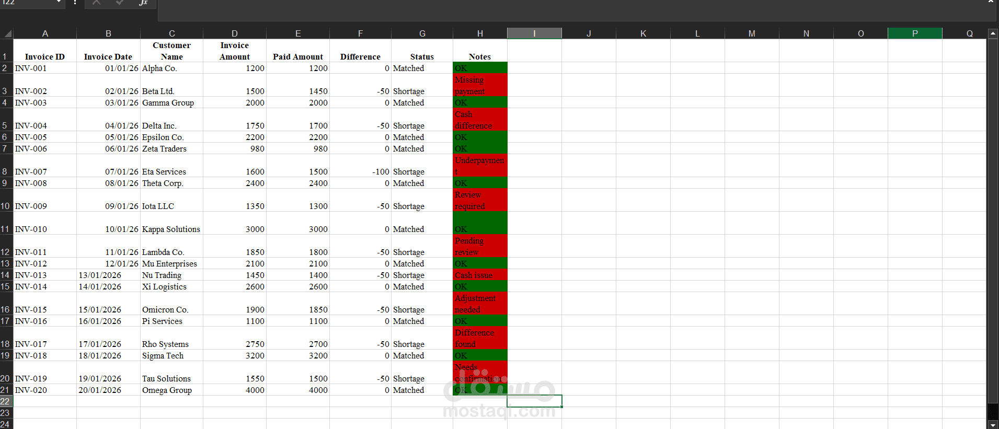Click the 'Paid Amount' header cell
Image resolution: width=999 pixels, height=429 pixels.
tap(298, 51)
